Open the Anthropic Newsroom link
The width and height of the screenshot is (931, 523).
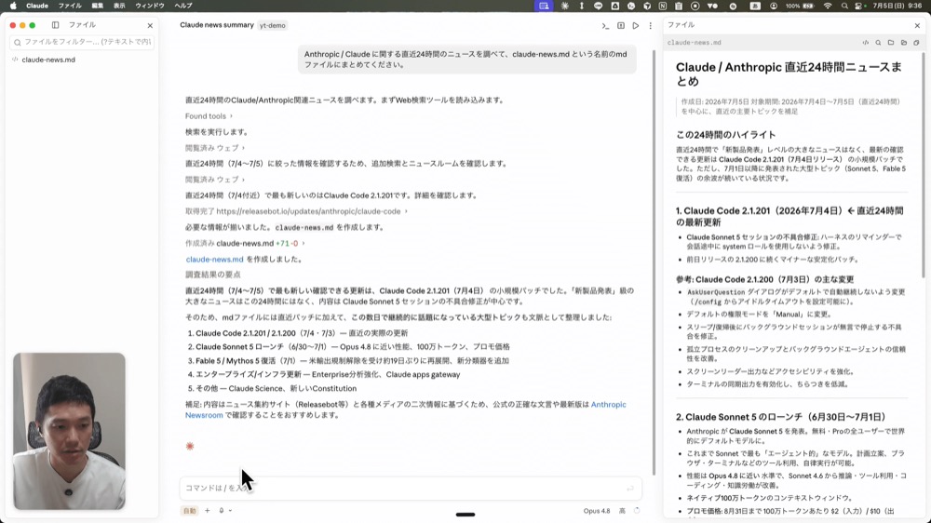coord(608,405)
